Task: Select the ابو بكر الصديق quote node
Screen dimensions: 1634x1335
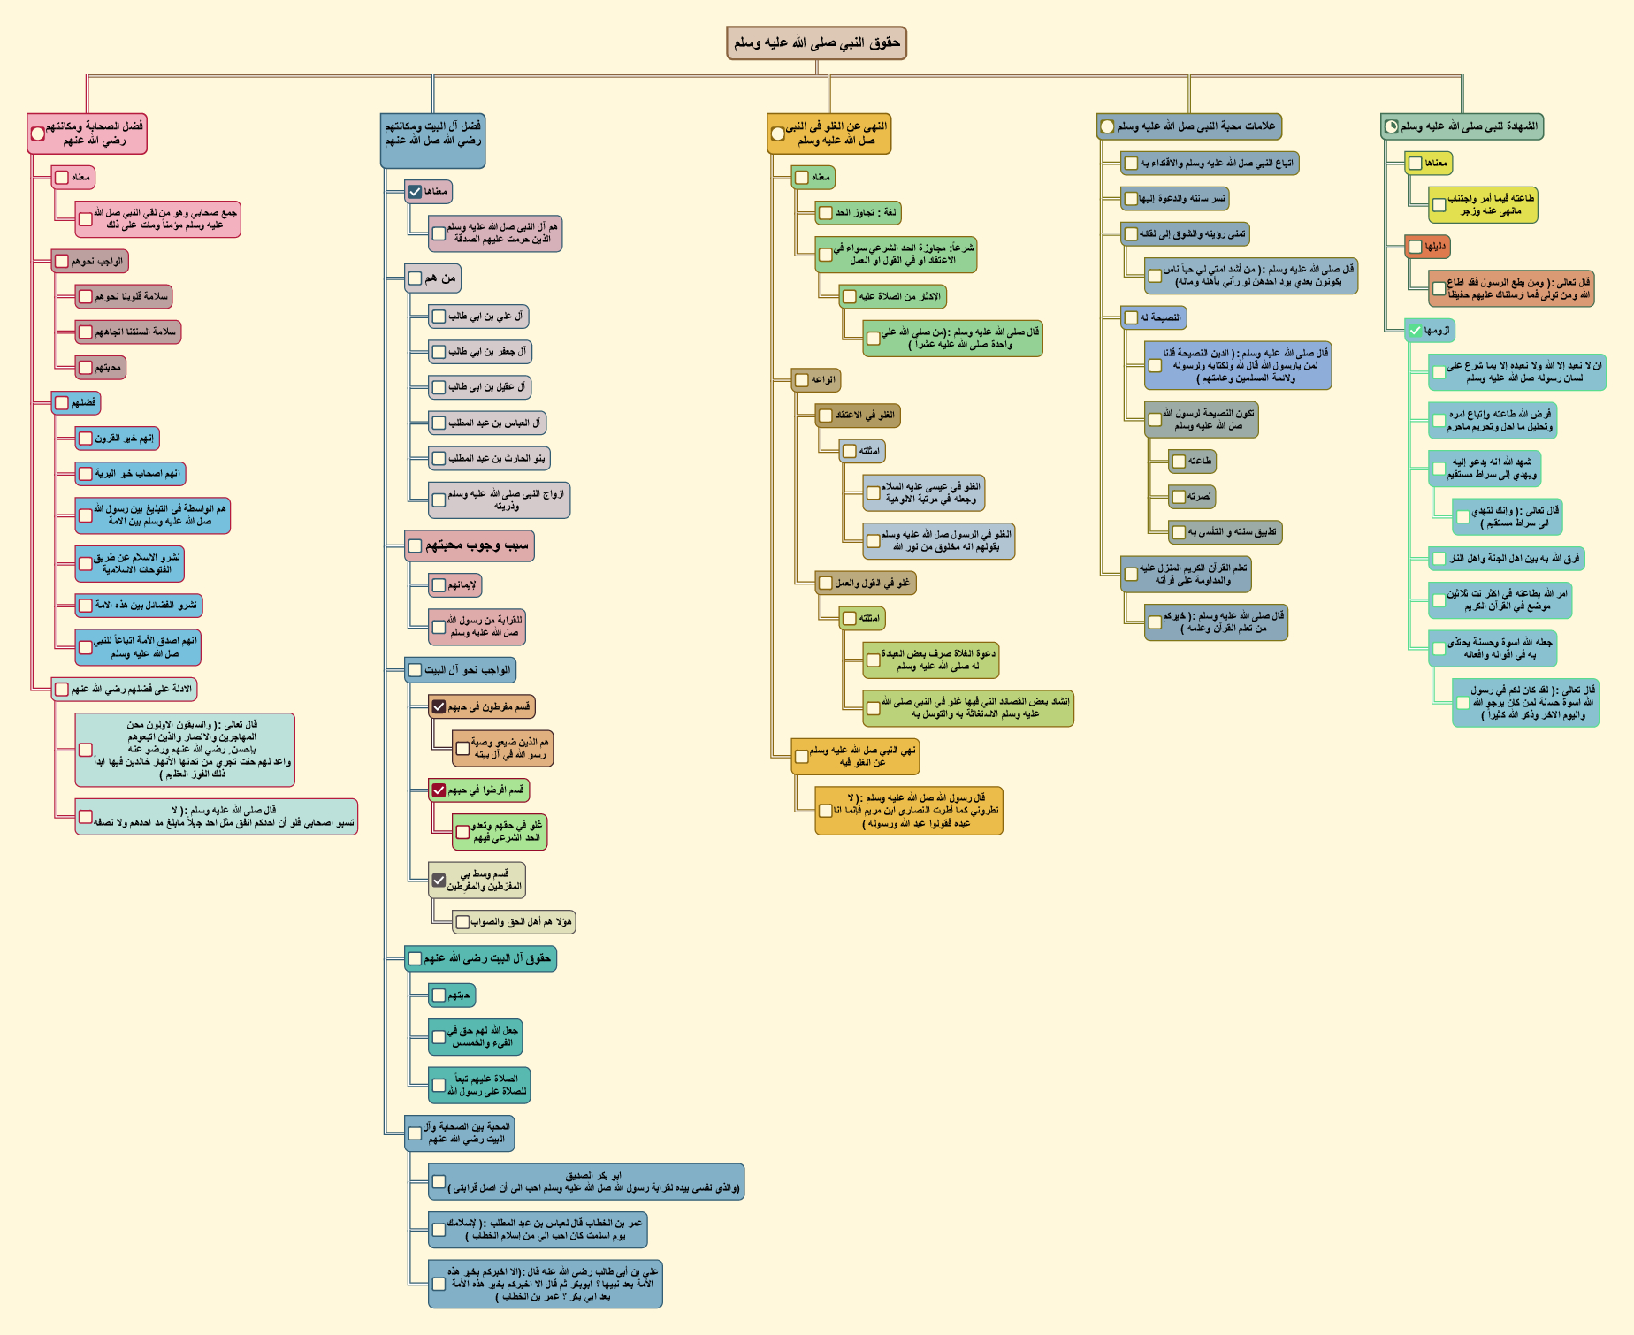Action: point(593,1182)
